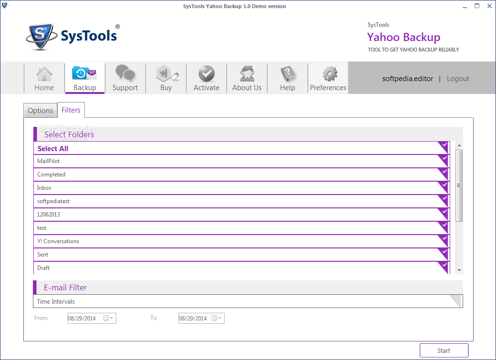Click the softpedia.editor account name
Screen dimensions: 496x360
[x=407, y=79]
